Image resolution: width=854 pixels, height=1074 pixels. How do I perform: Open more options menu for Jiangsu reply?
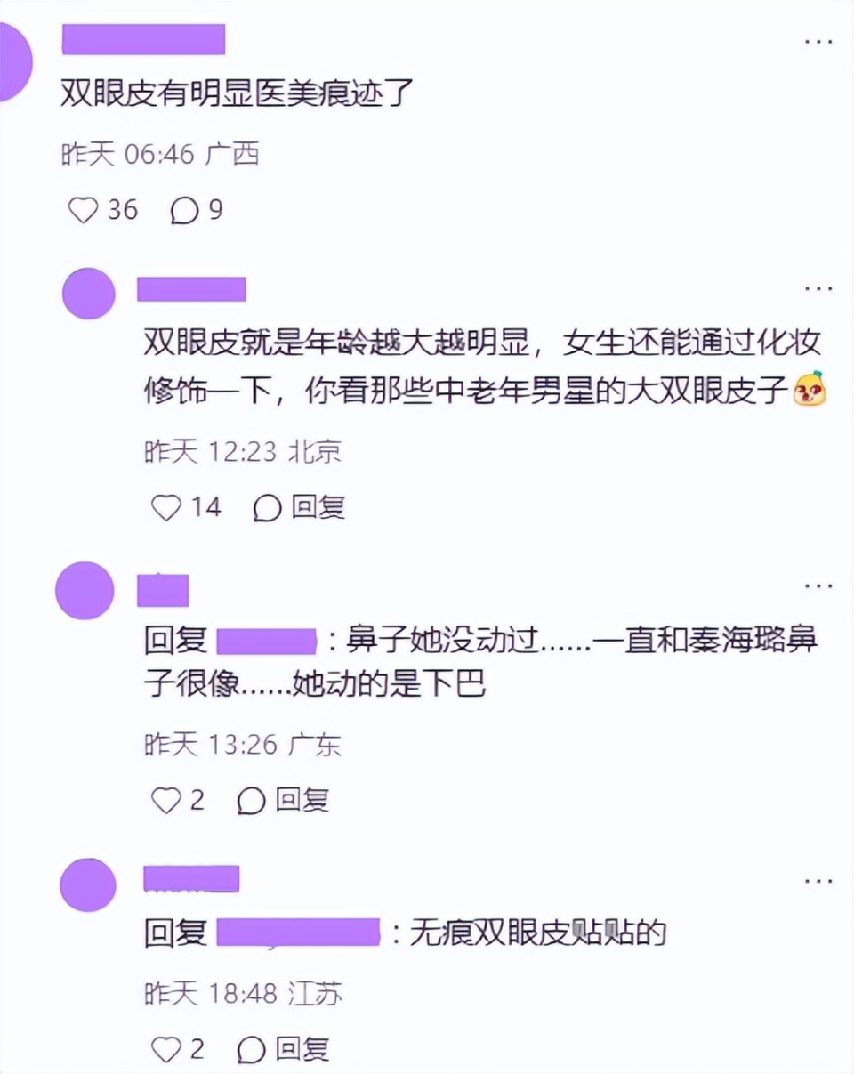[818, 880]
